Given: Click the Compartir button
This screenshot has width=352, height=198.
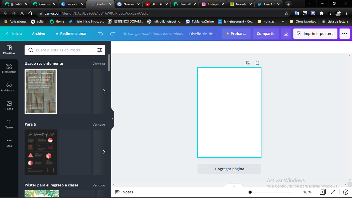Looking at the screenshot, I should 266,34.
